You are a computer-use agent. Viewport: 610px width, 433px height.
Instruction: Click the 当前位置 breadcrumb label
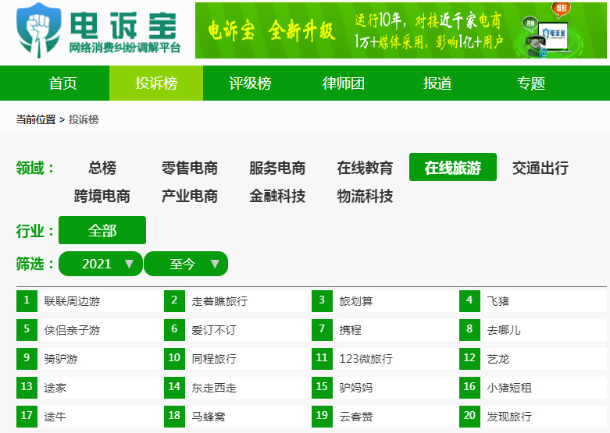36,119
